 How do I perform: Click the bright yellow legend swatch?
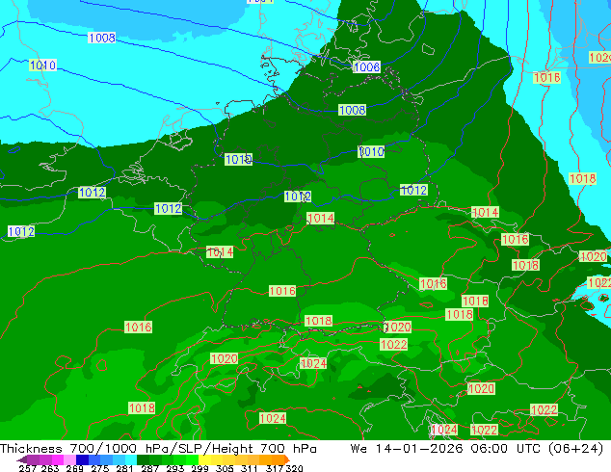pyautogui.click(x=204, y=459)
